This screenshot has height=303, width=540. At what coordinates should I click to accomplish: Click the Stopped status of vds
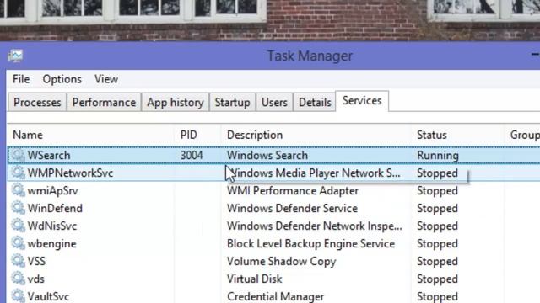pos(437,279)
